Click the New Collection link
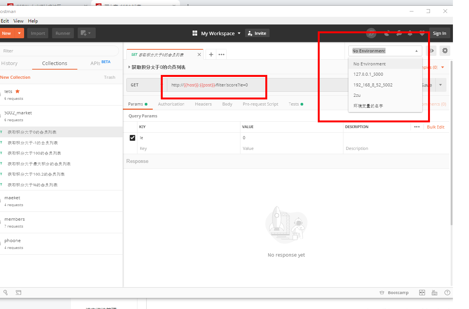This screenshot has height=309, width=469. (15, 77)
